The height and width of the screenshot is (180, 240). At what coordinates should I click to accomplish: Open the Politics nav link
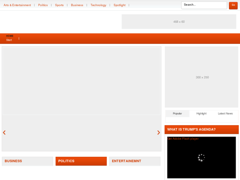point(43,5)
